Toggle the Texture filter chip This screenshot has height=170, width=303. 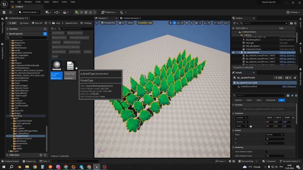tap(88, 51)
